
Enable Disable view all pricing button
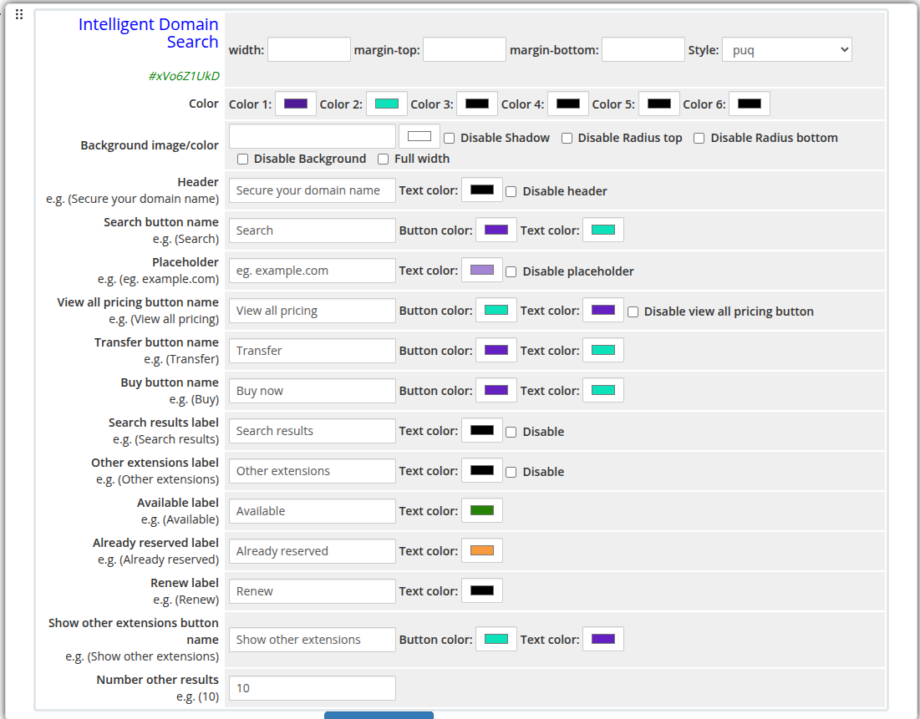pos(633,311)
